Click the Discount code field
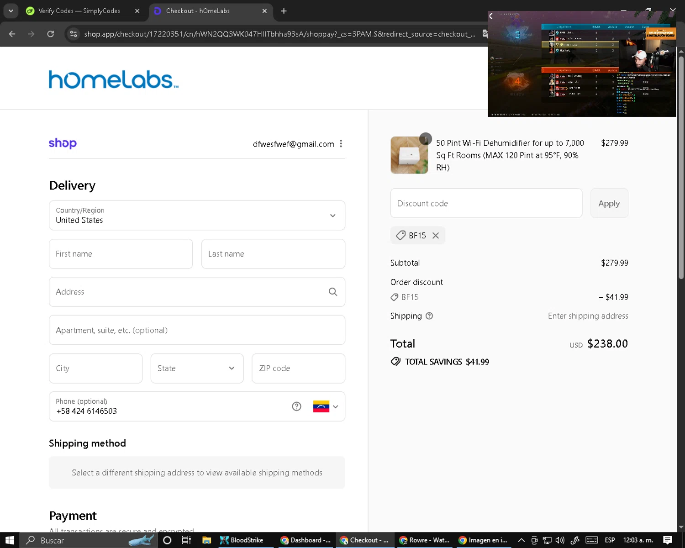Viewport: 685px width, 548px height. pos(486,203)
